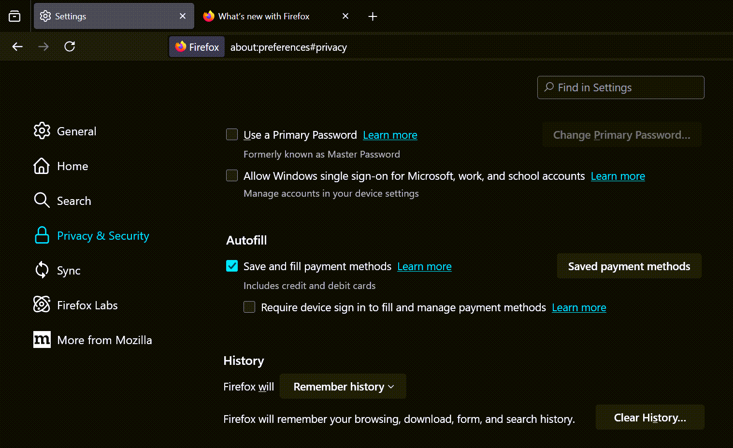Reload the current page
Screen dimensions: 733x448
70,46
